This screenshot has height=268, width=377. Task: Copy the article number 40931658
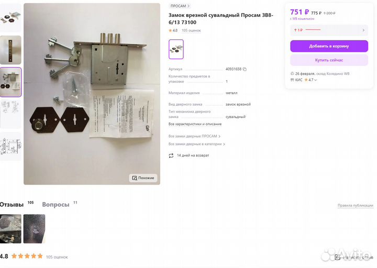245,69
